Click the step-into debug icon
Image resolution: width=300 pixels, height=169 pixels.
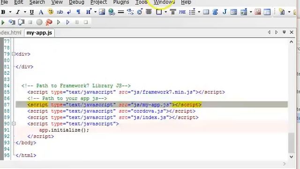(12, 22)
